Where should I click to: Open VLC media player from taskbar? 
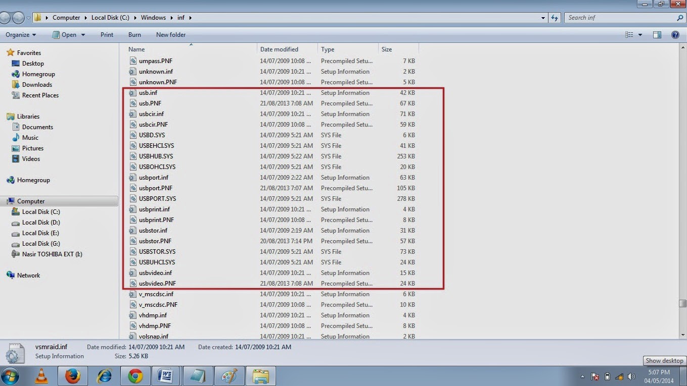[41, 376]
